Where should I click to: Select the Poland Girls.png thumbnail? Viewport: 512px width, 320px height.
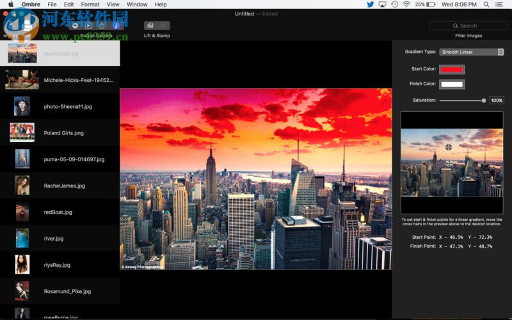tap(22, 132)
